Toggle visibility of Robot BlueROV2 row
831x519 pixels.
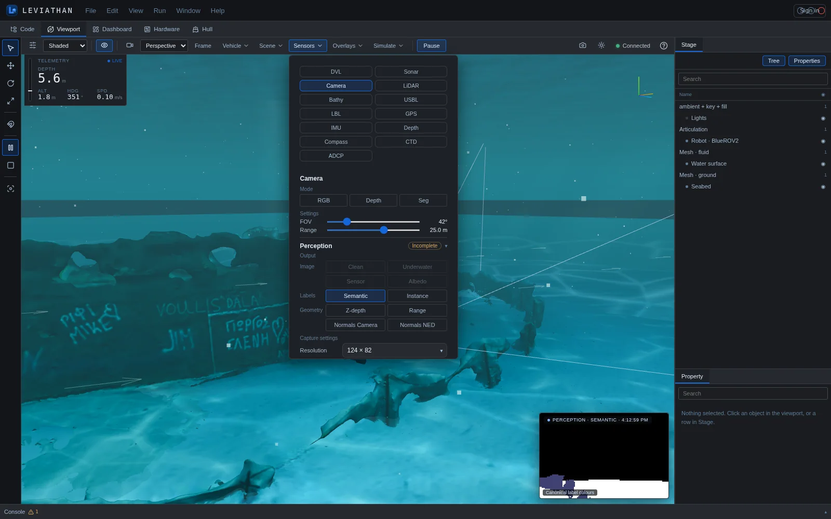point(823,141)
